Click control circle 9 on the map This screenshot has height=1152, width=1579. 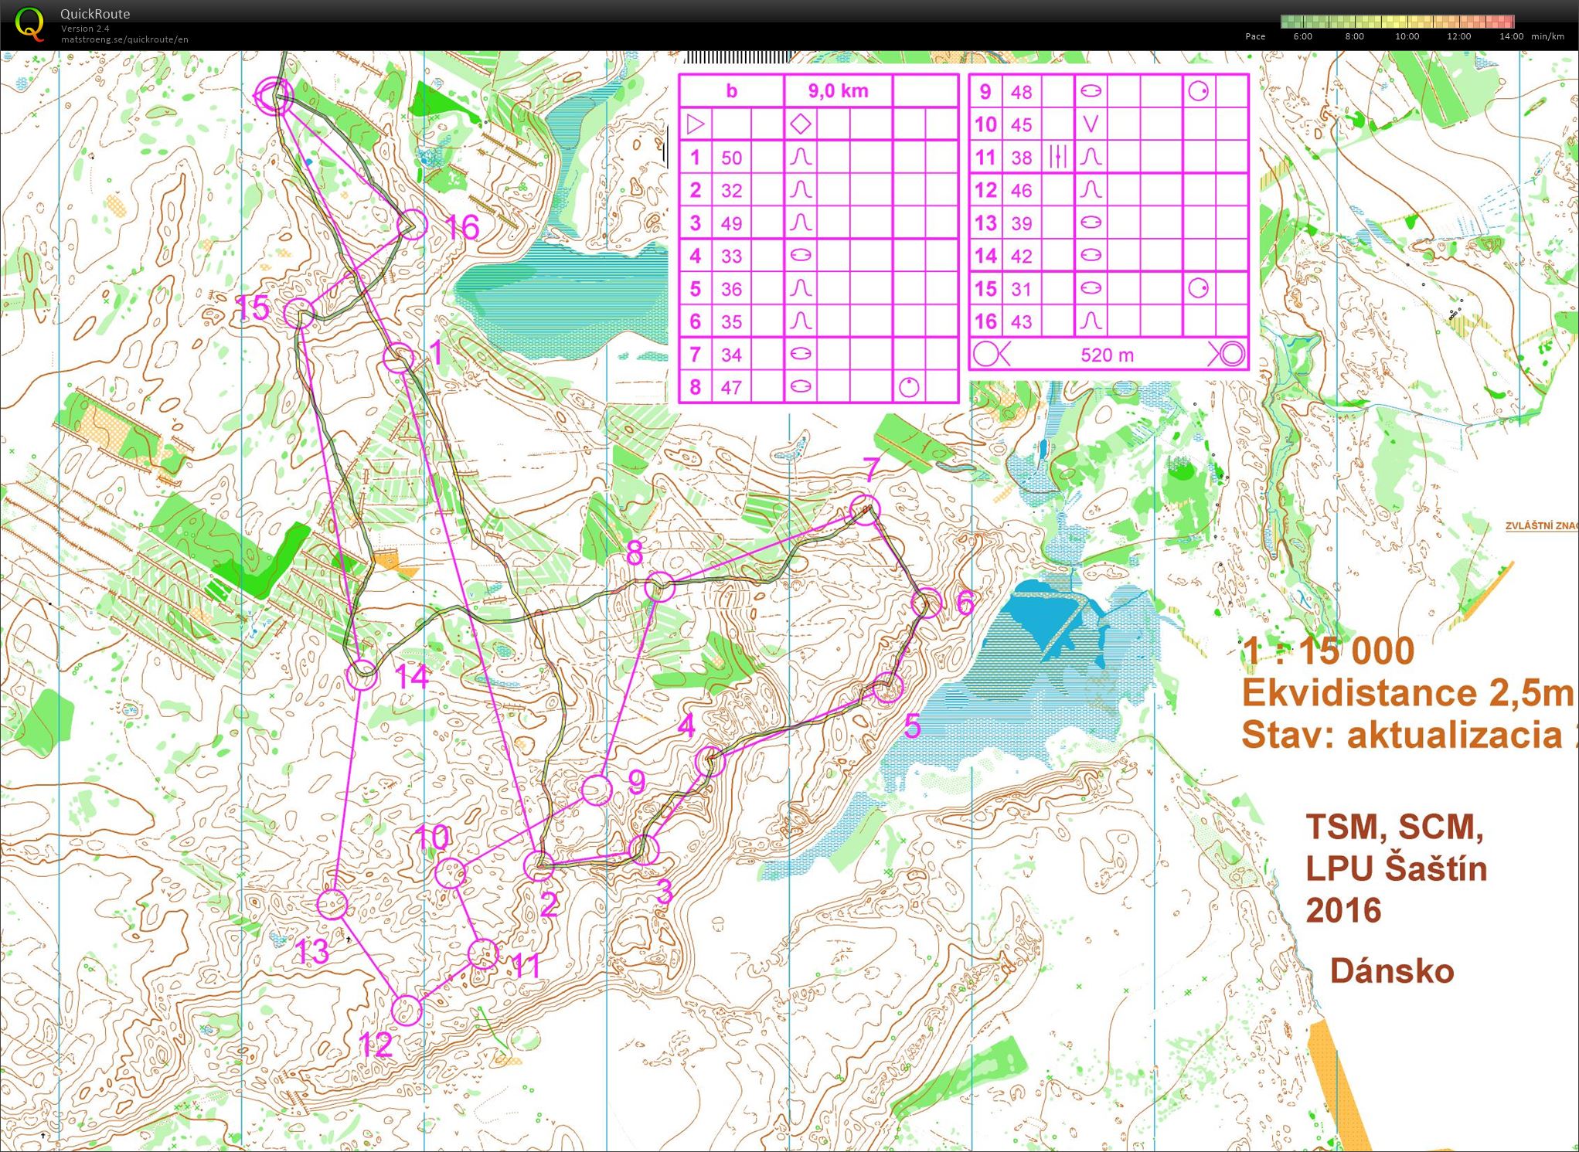tap(597, 790)
